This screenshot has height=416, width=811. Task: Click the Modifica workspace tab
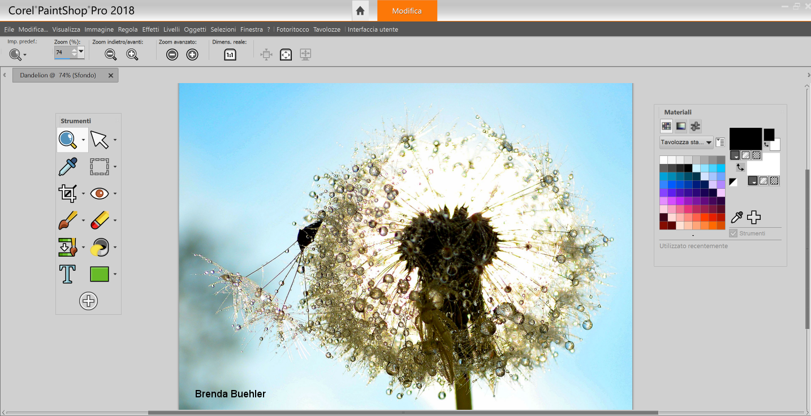(407, 11)
